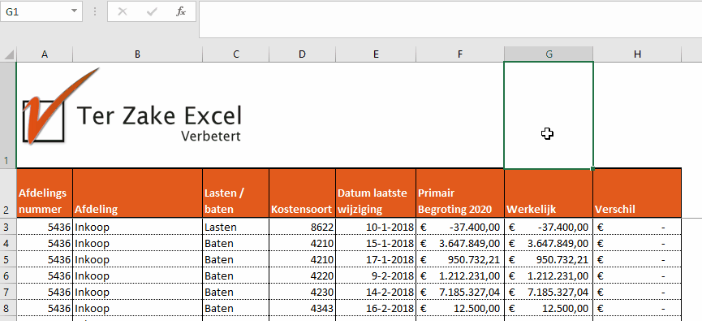Open the Name Box dropdown arrow

point(75,11)
